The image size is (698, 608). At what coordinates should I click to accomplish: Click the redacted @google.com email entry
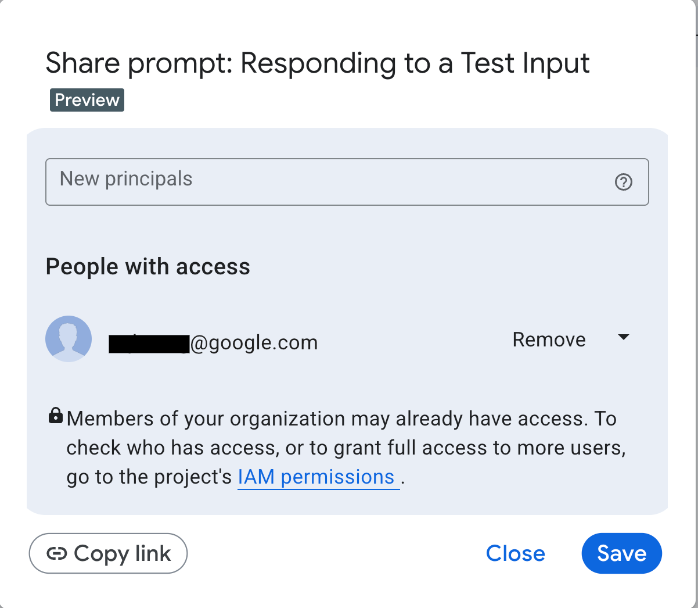click(213, 342)
